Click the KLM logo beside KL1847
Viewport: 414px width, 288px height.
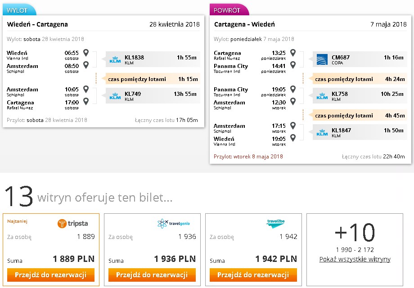coord(322,132)
